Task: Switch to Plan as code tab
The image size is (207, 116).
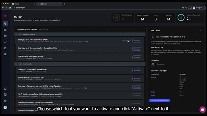Action: (x=44, y=29)
